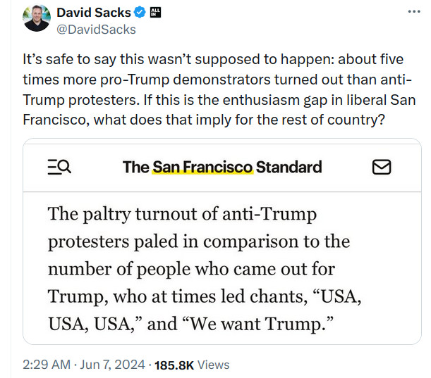Click the "number of people who came out" line
The image size is (431, 378).
pos(191,270)
